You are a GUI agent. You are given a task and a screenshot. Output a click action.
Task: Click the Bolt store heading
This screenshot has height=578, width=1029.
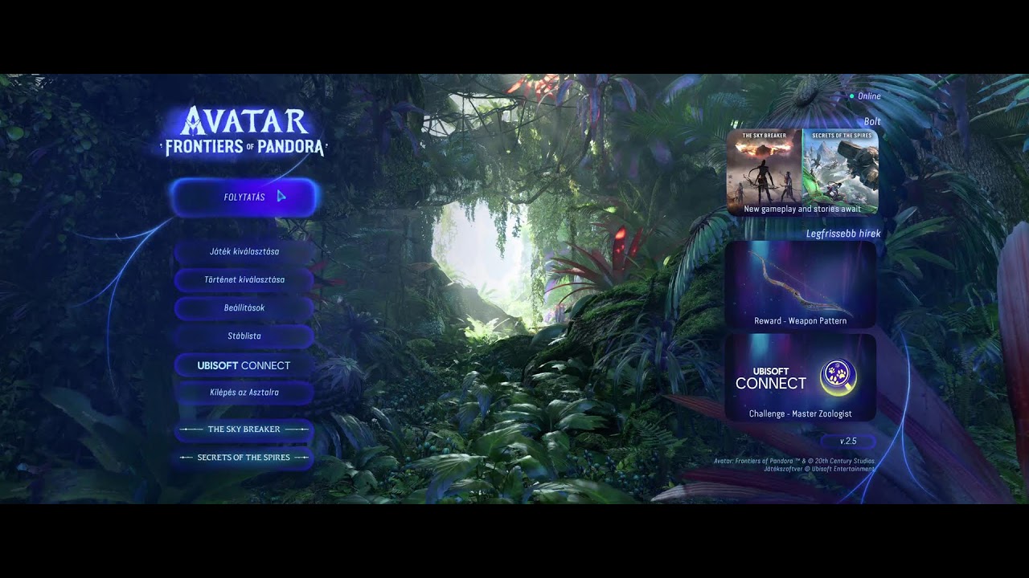pyautogui.click(x=872, y=122)
